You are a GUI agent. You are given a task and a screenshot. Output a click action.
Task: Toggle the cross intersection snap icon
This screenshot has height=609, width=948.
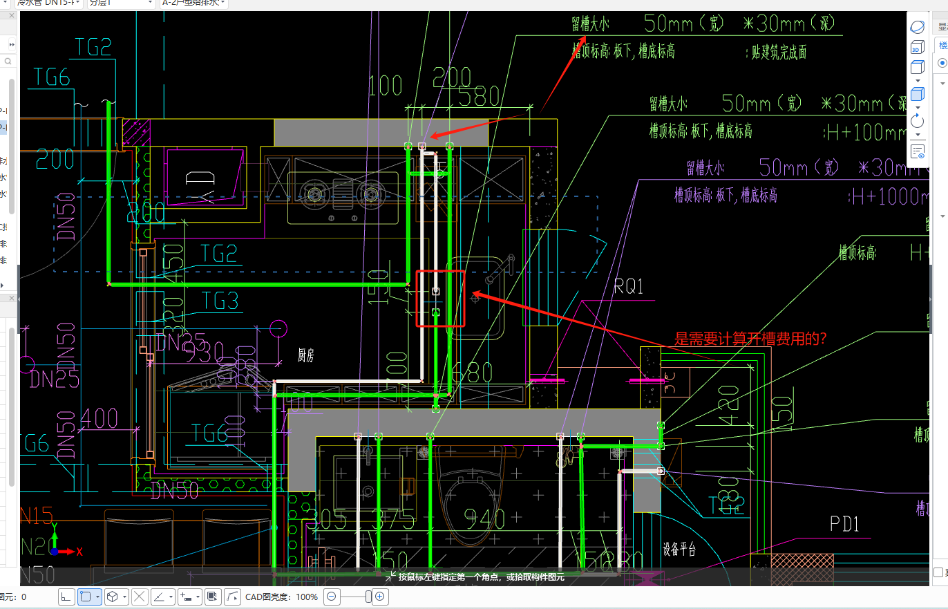(x=139, y=596)
